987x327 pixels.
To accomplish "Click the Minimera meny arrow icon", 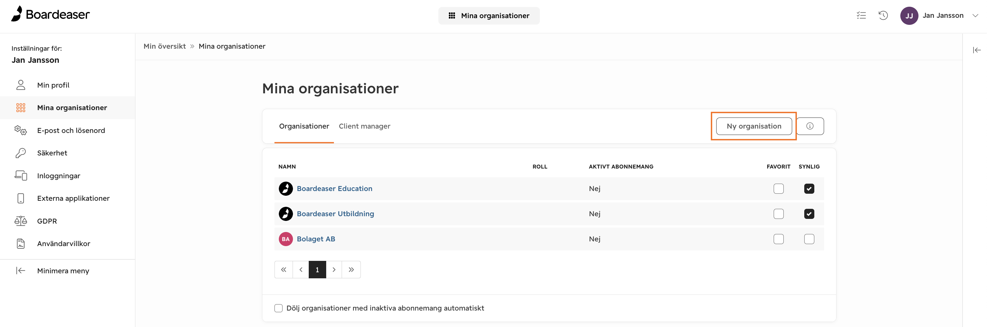I will [21, 271].
